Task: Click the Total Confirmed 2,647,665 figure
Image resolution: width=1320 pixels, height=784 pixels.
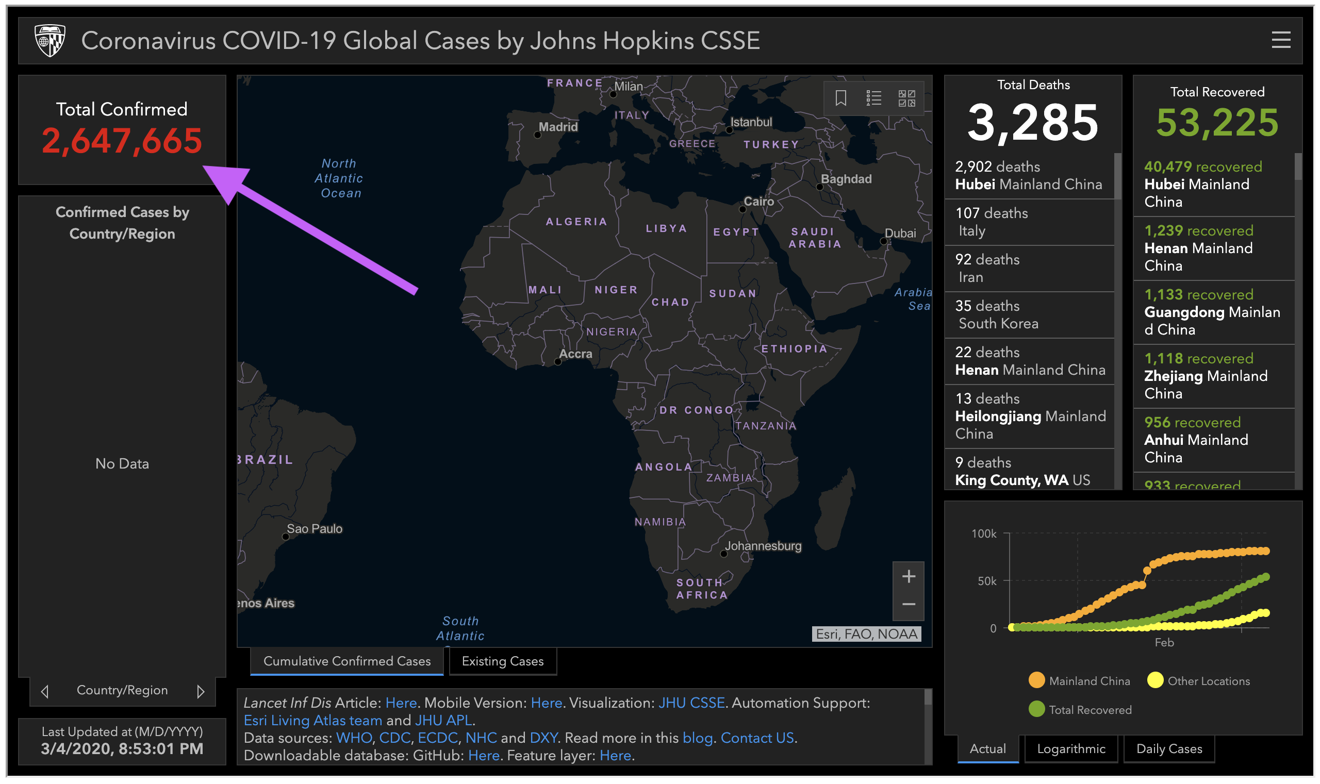Action: pos(122,141)
